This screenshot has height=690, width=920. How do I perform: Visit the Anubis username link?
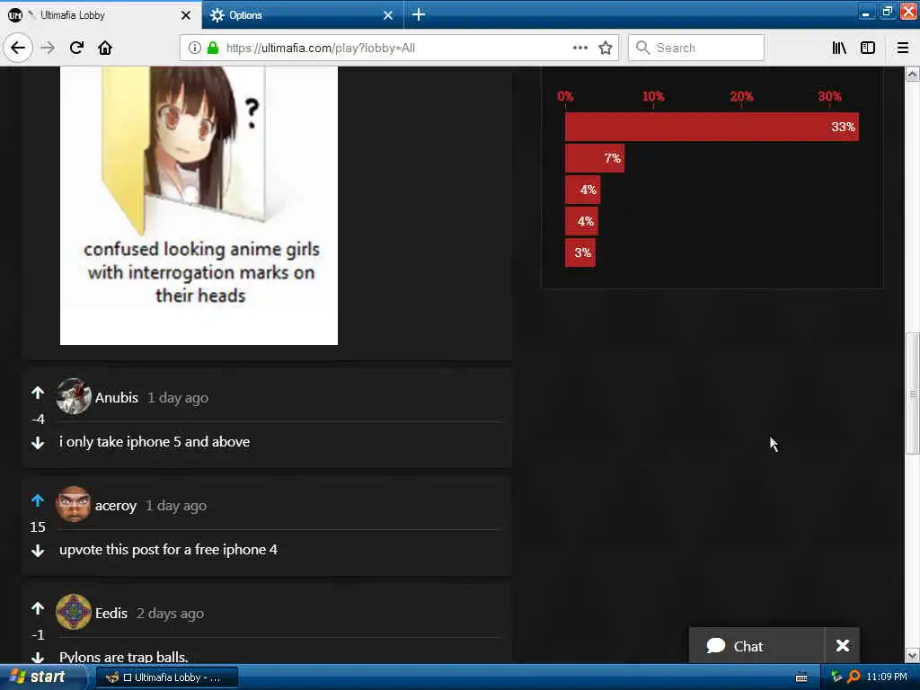(116, 397)
